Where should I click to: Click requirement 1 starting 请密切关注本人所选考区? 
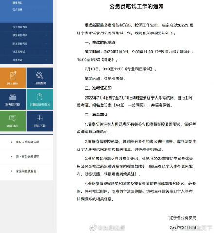coord(140,124)
